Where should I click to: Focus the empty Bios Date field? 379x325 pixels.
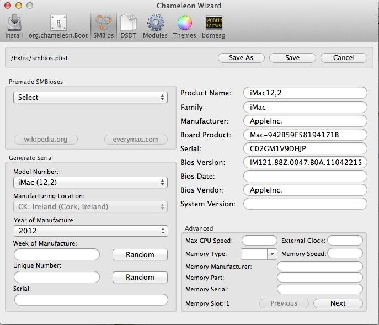click(305, 176)
